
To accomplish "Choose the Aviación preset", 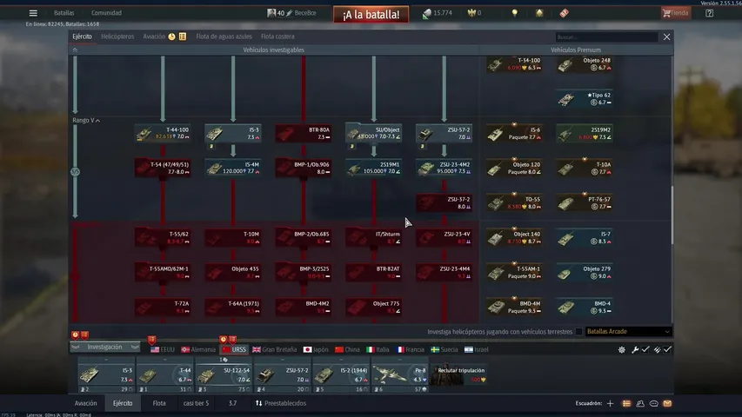I will (85, 403).
